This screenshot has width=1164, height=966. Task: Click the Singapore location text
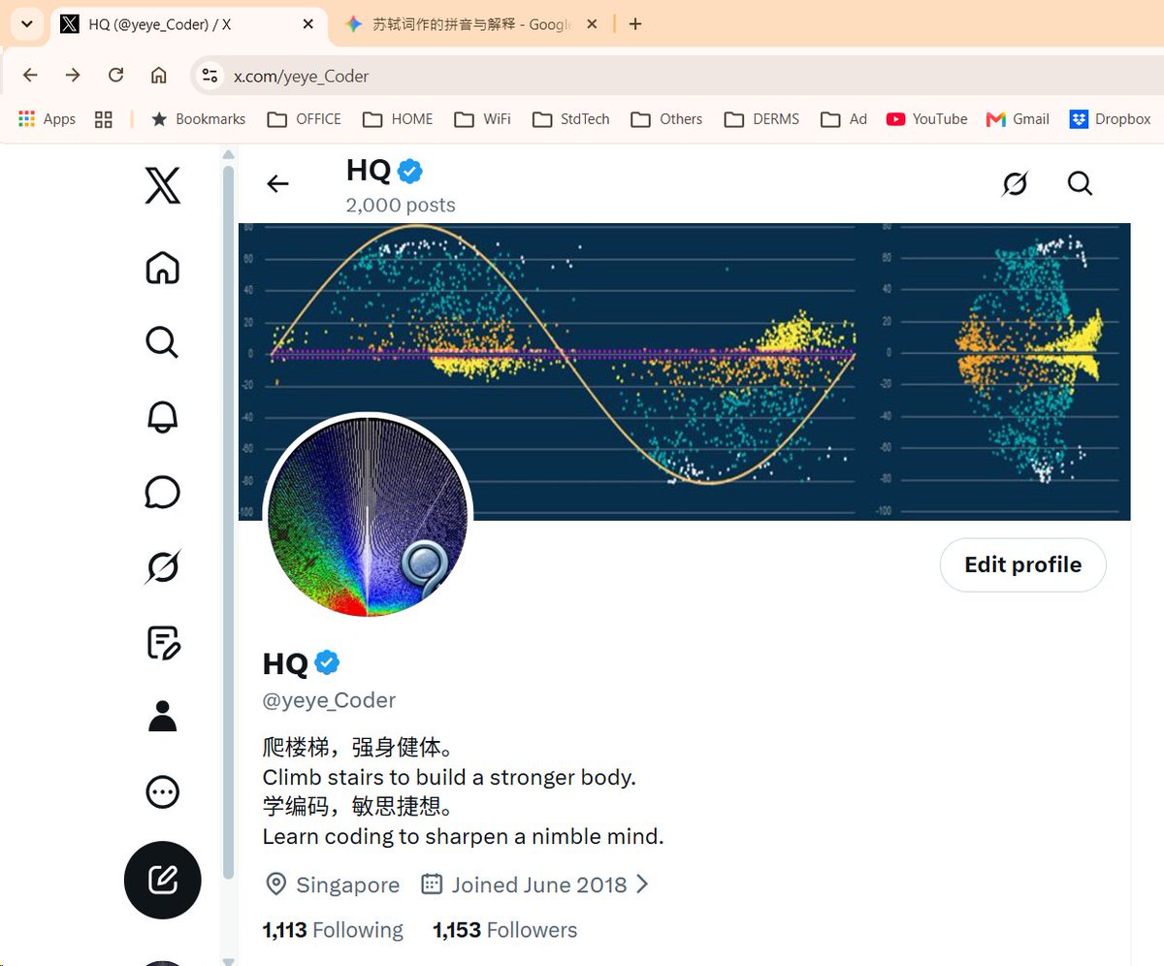[347, 885]
